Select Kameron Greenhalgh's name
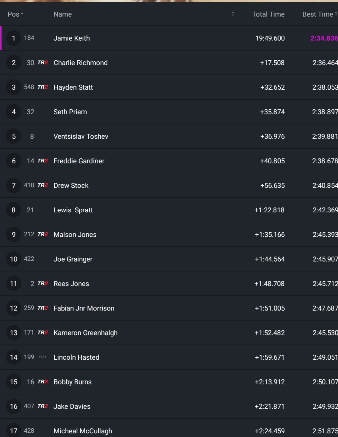The width and height of the screenshot is (338, 437). pyautogui.click(x=85, y=333)
